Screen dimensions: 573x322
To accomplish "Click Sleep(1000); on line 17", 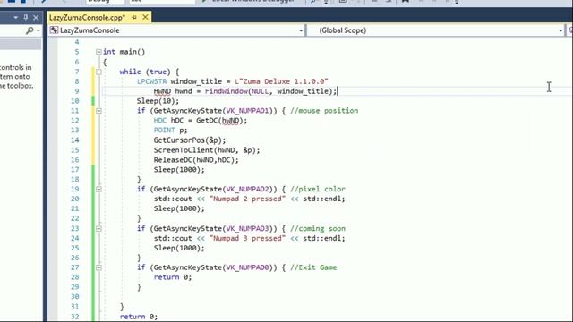I will click(x=179, y=170).
